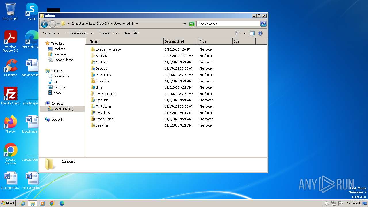Sort by Size column header
The image size is (368, 207).
244,41
